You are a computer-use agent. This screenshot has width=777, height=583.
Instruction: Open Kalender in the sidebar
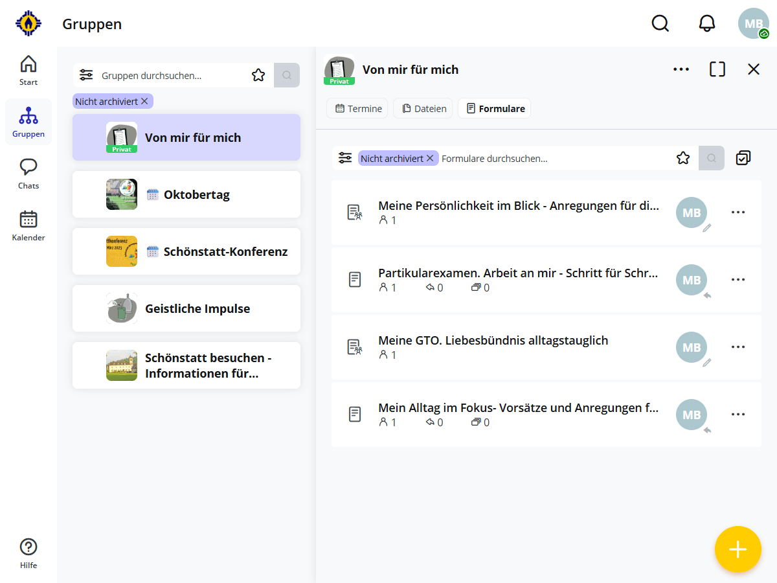28,225
